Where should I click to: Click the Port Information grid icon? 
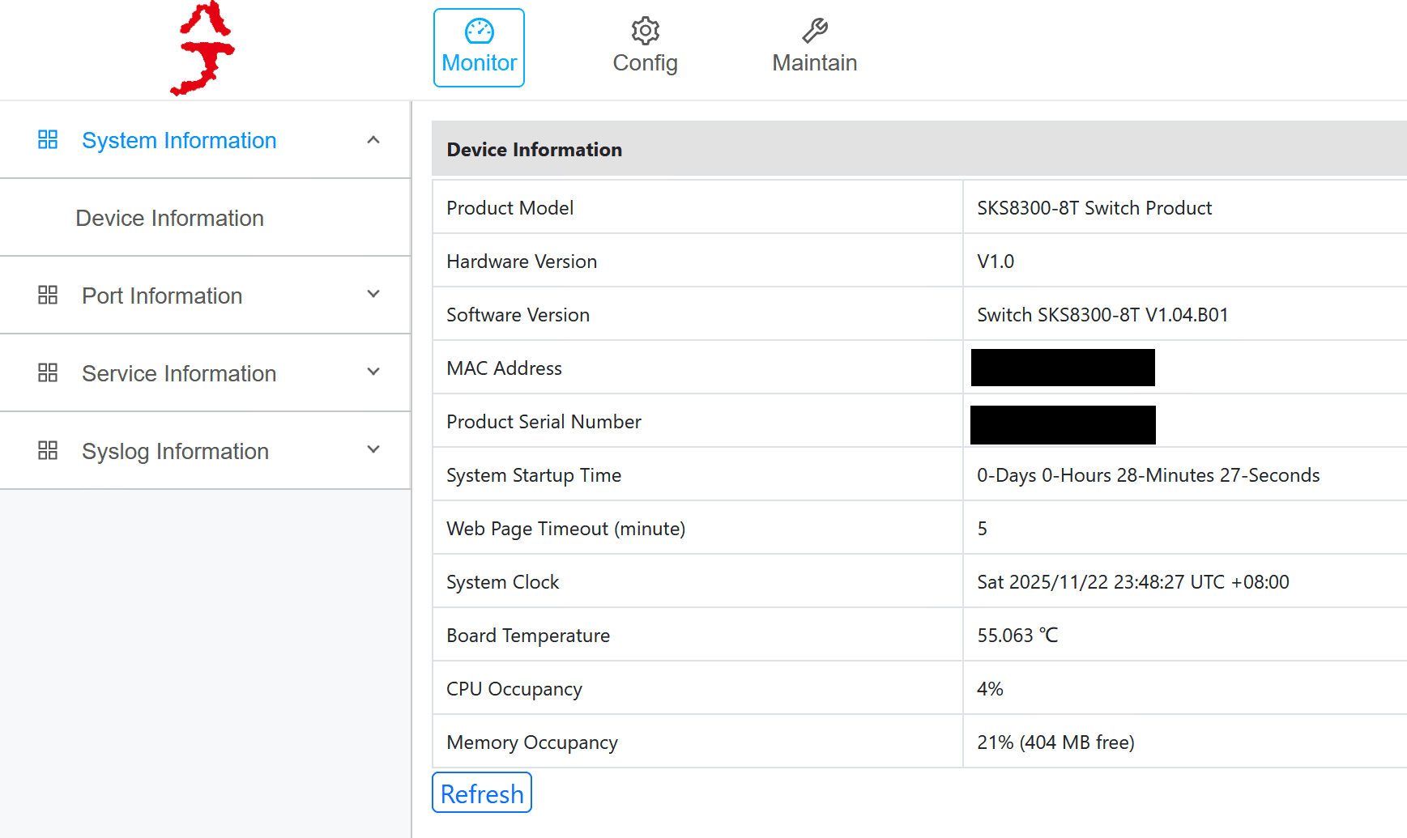[x=48, y=296]
